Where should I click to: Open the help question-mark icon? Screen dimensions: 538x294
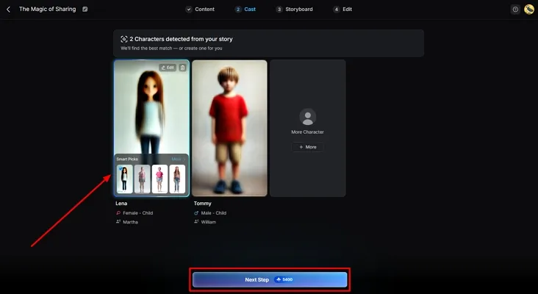515,10
